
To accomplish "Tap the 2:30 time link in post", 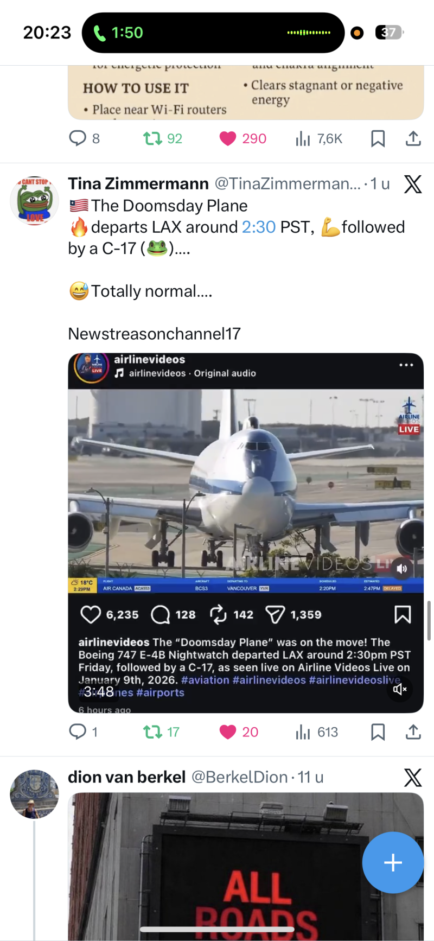I will [x=259, y=227].
